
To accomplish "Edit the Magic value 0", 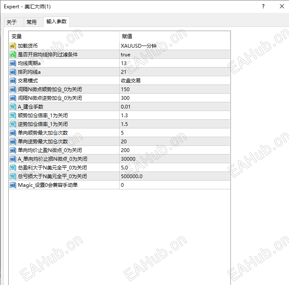I will click(175, 185).
